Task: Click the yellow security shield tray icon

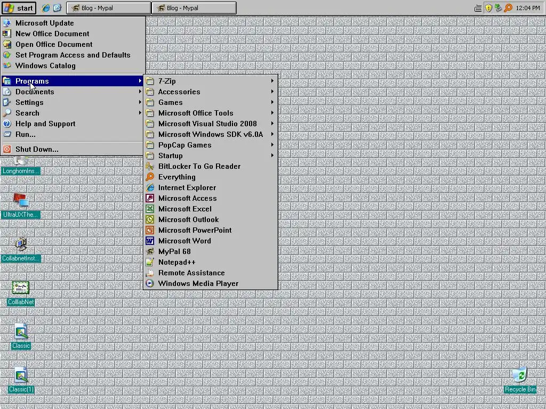Action: coord(488,8)
